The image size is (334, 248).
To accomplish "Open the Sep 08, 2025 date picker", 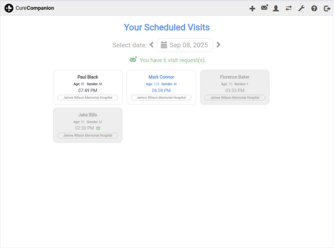I will tap(189, 45).
